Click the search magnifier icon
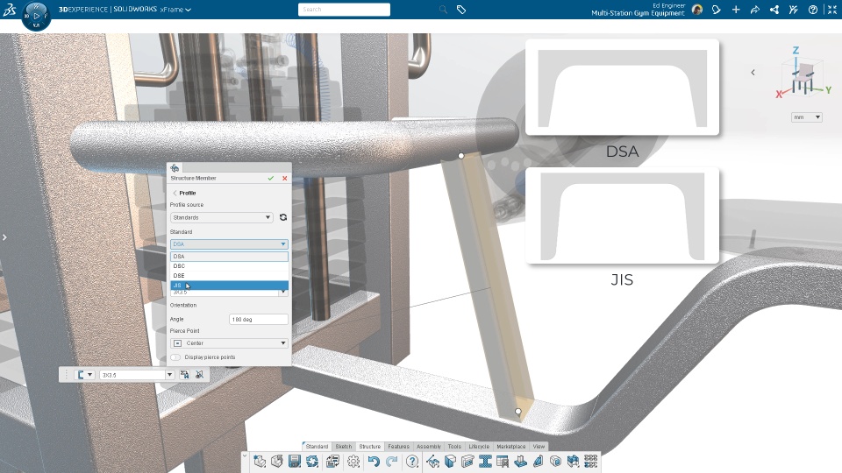 (443, 10)
